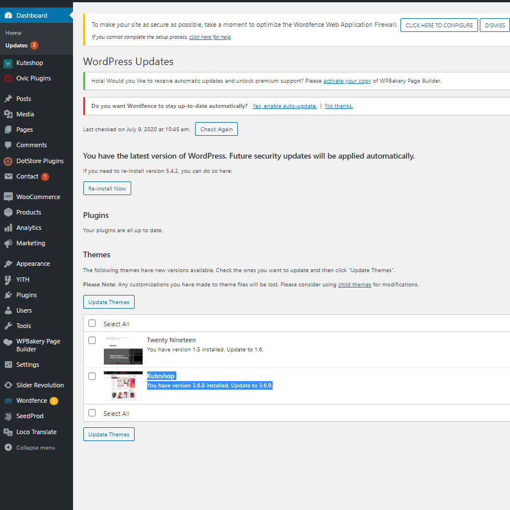Tick the Twenty Nineteen theme checkbox
The height and width of the screenshot is (510, 510).
pos(92,340)
